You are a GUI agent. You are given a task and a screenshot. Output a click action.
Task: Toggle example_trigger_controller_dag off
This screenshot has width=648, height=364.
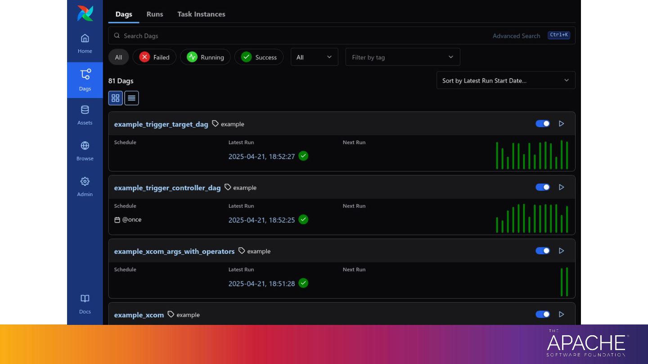point(543,187)
